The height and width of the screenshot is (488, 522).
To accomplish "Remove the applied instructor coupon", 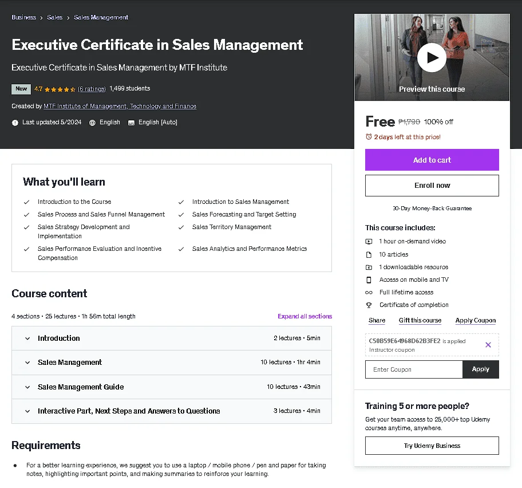I will 488,345.
